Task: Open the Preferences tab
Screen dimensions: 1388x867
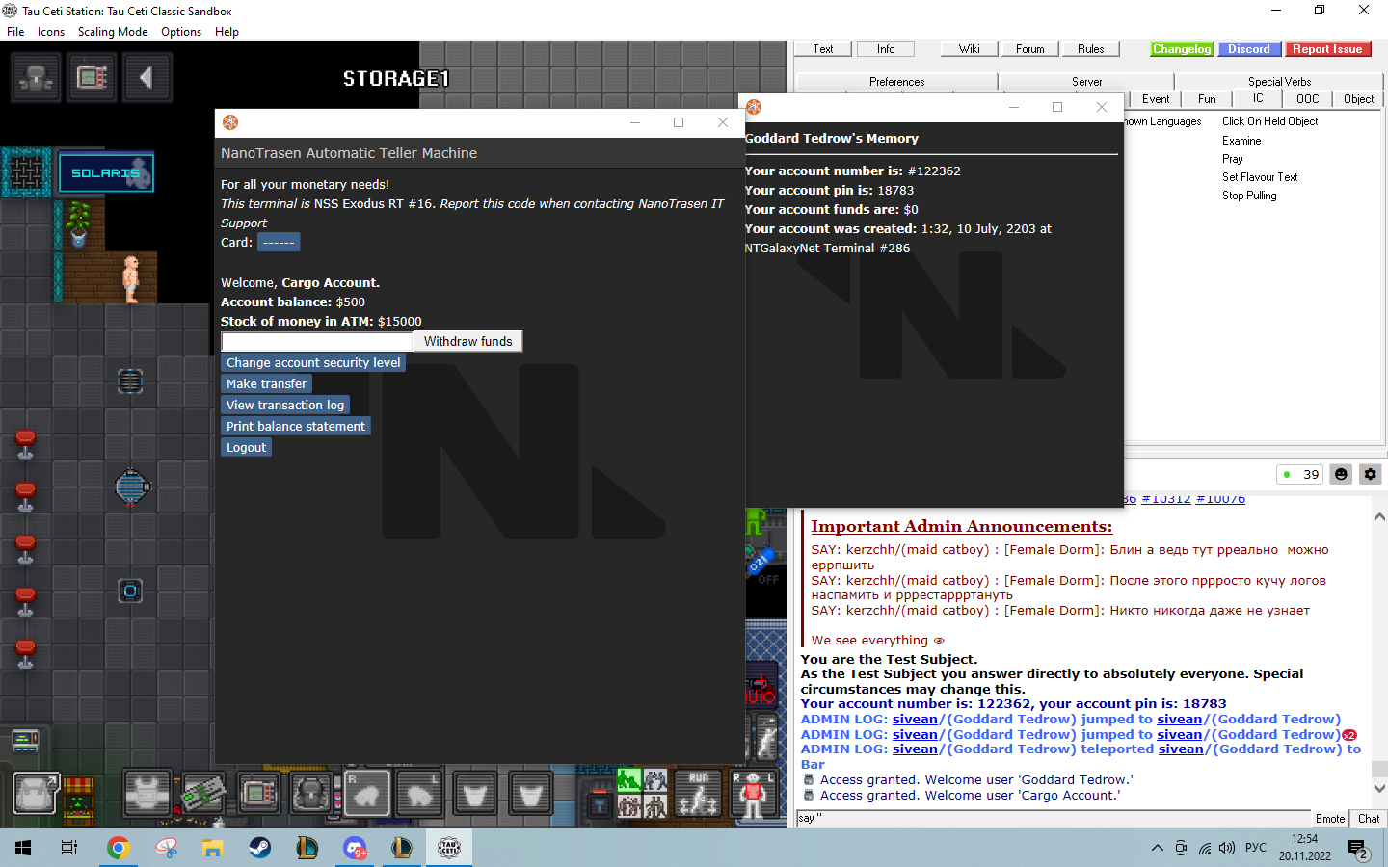Action: [x=896, y=82]
